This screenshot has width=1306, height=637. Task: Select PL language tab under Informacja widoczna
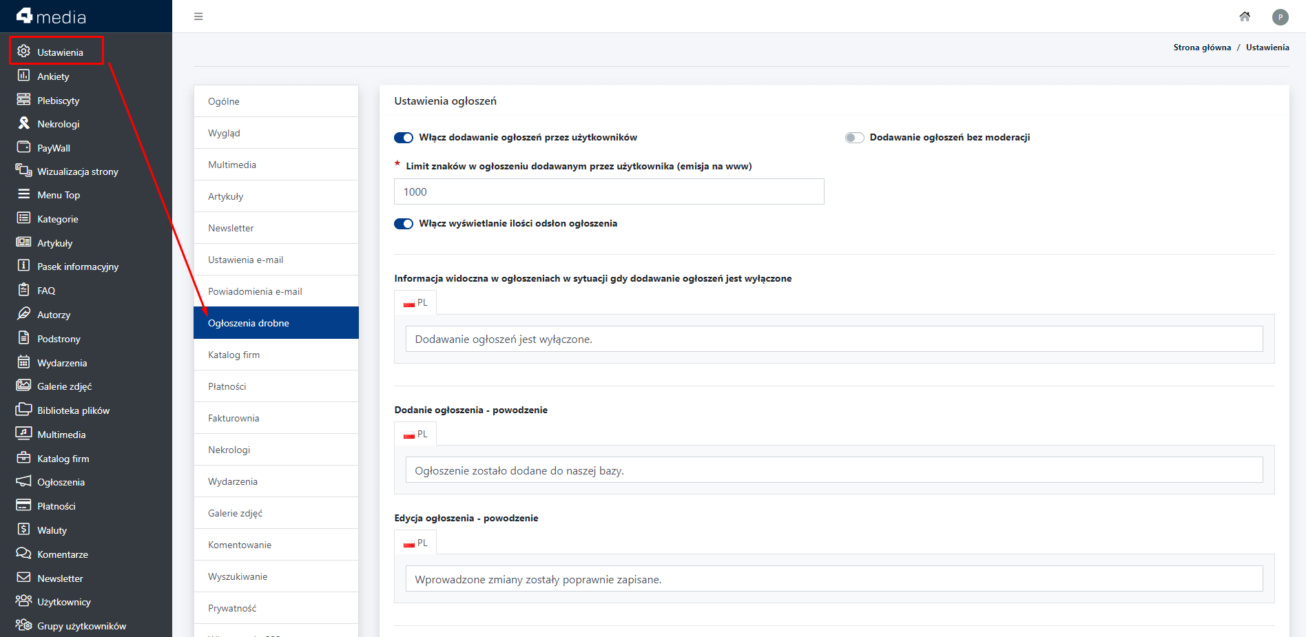415,302
